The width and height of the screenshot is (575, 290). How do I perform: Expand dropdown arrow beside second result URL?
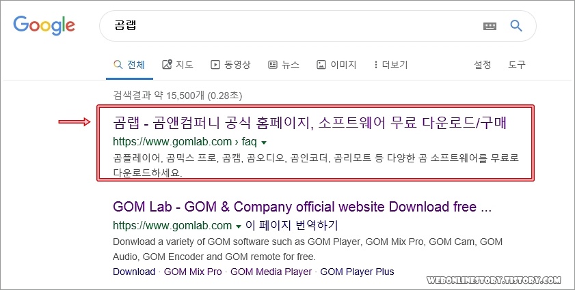[239, 227]
